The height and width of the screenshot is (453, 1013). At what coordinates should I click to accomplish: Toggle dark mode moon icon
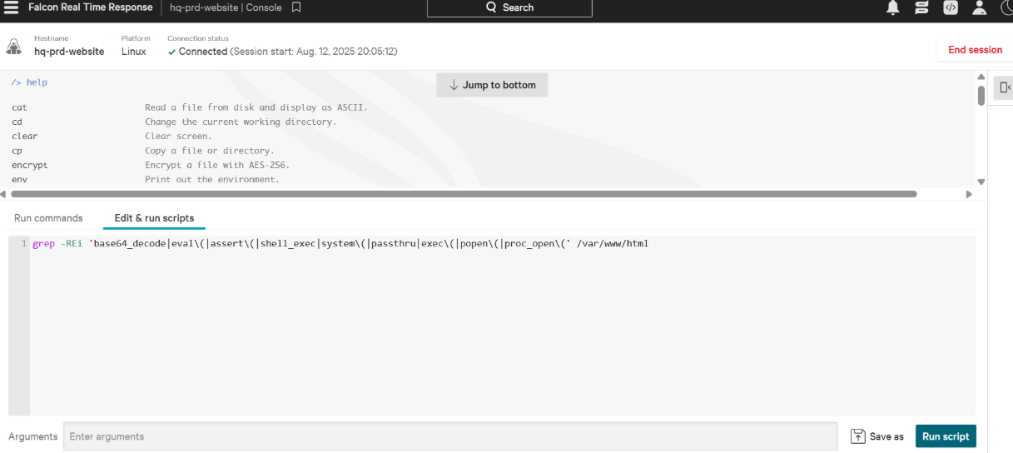[1006, 7]
